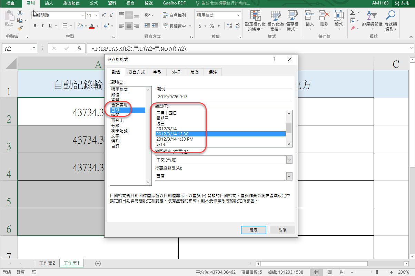Select 2012/3/14 1:30 PM in type list
This screenshot has width=415, height=276.
click(175, 139)
